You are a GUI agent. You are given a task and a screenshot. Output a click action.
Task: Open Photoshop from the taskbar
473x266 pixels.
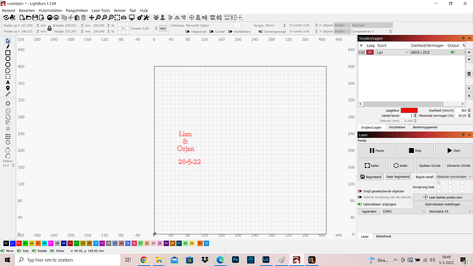(235, 260)
